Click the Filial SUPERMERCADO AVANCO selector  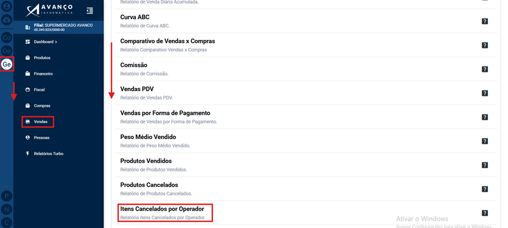tap(58, 27)
